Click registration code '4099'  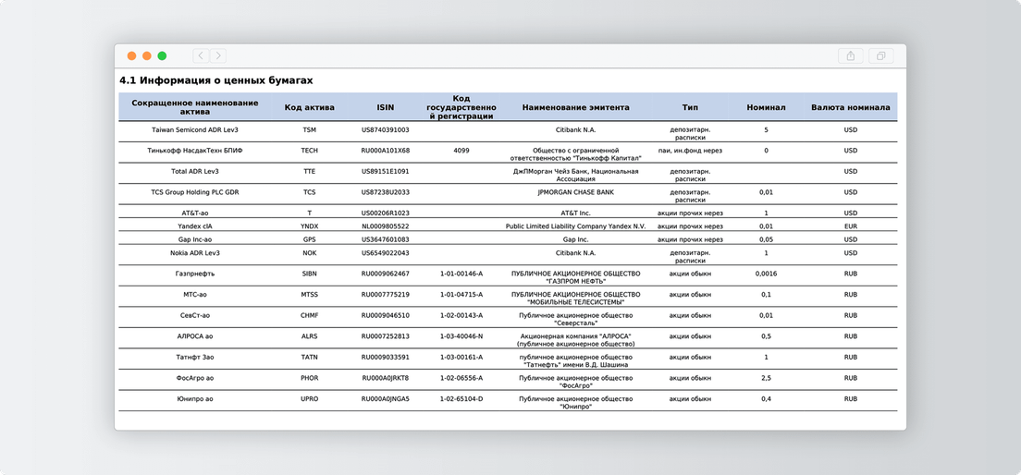pos(461,151)
